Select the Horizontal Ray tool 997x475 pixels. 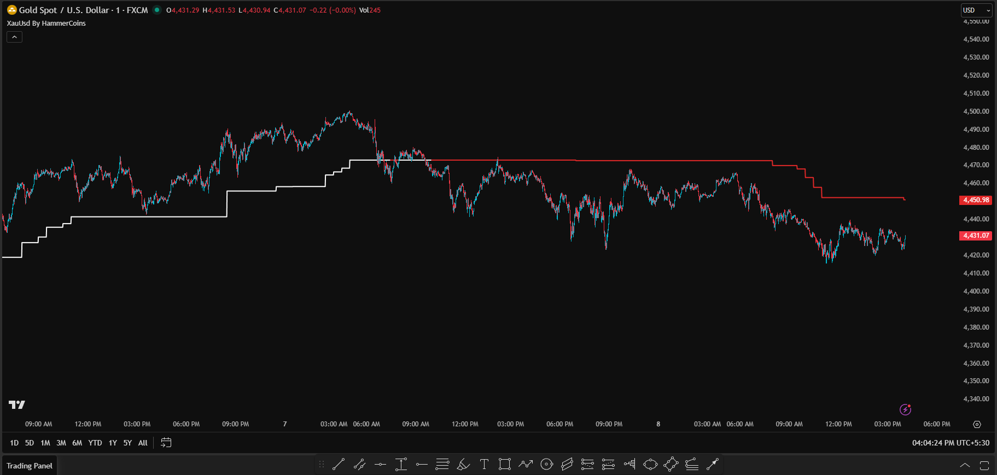422,465
